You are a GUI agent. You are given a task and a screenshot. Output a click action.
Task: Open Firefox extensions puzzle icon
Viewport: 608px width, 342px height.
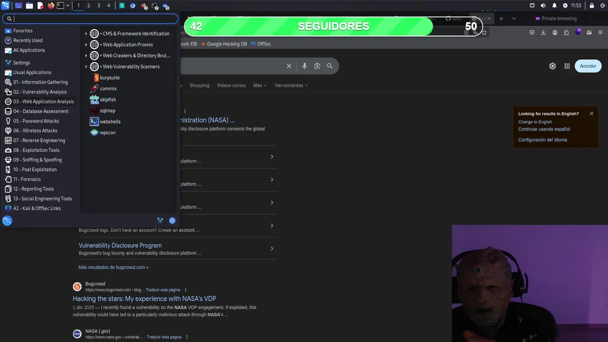tap(566, 32)
